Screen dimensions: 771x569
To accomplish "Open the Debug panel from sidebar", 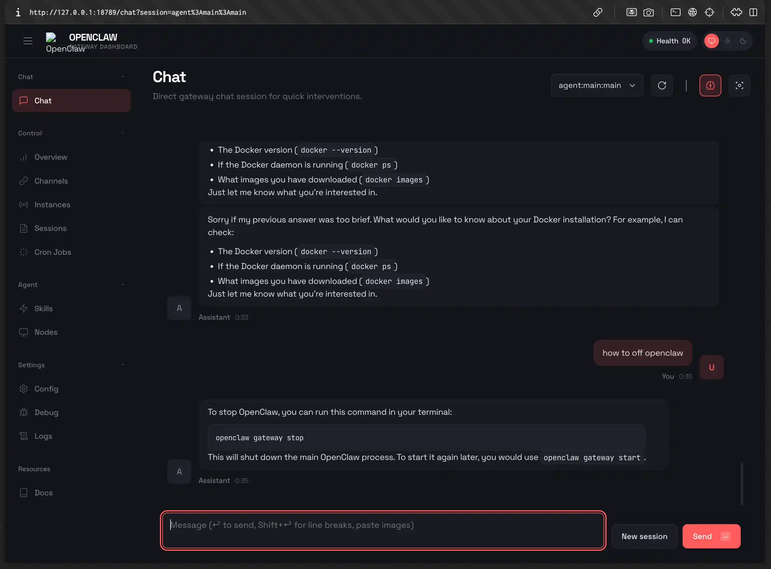I will (47, 412).
